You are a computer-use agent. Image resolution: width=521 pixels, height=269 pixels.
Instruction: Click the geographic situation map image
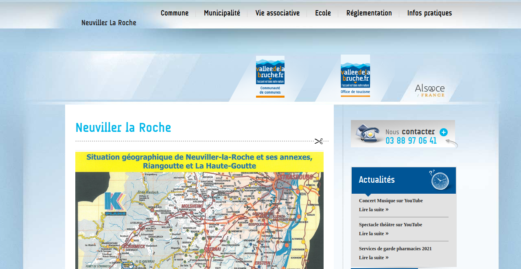click(199, 210)
